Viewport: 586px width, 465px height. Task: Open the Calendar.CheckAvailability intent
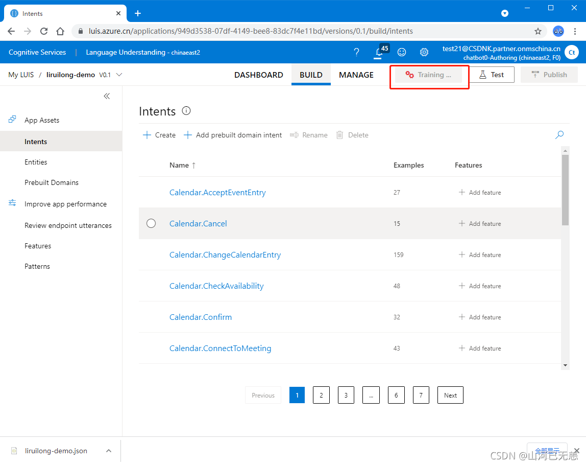tap(216, 286)
